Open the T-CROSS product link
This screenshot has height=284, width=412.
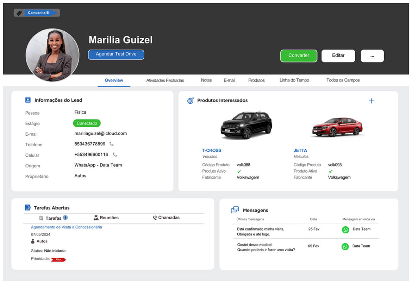coord(212,150)
